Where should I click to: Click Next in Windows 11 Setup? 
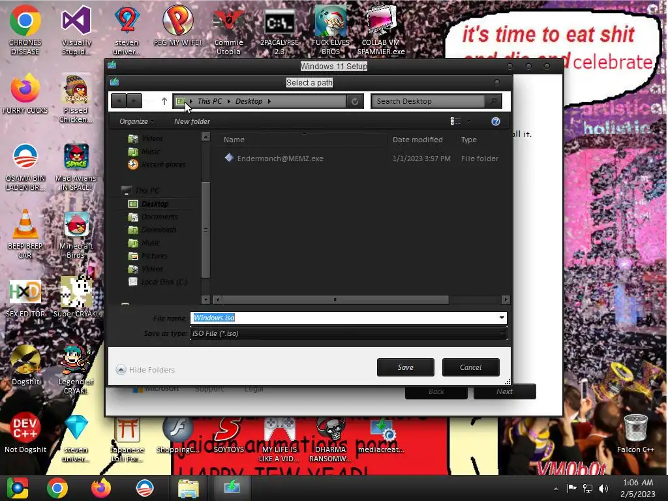[x=504, y=391]
